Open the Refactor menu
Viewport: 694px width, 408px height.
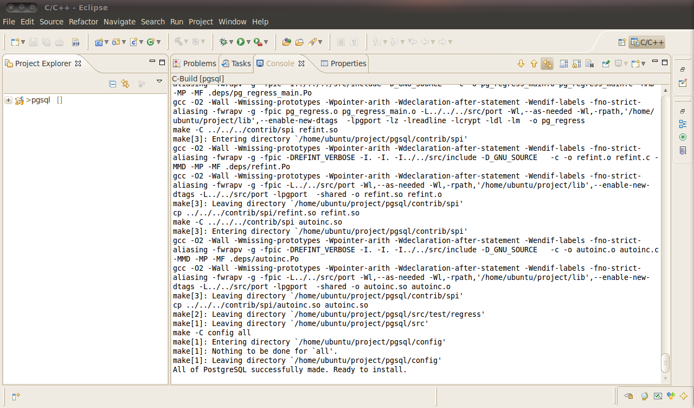pos(83,22)
